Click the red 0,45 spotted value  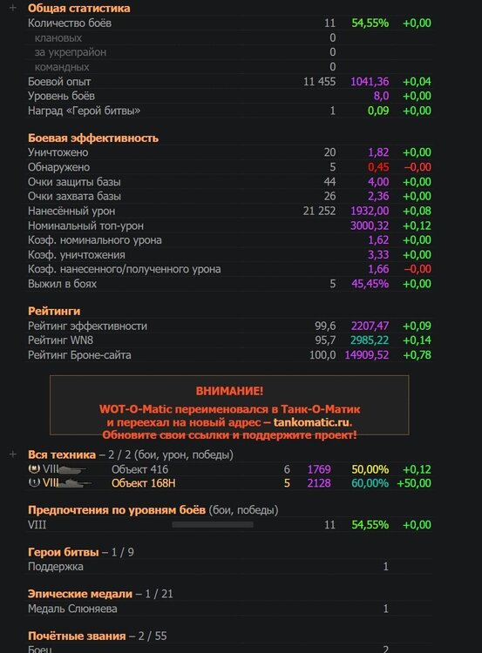378,167
